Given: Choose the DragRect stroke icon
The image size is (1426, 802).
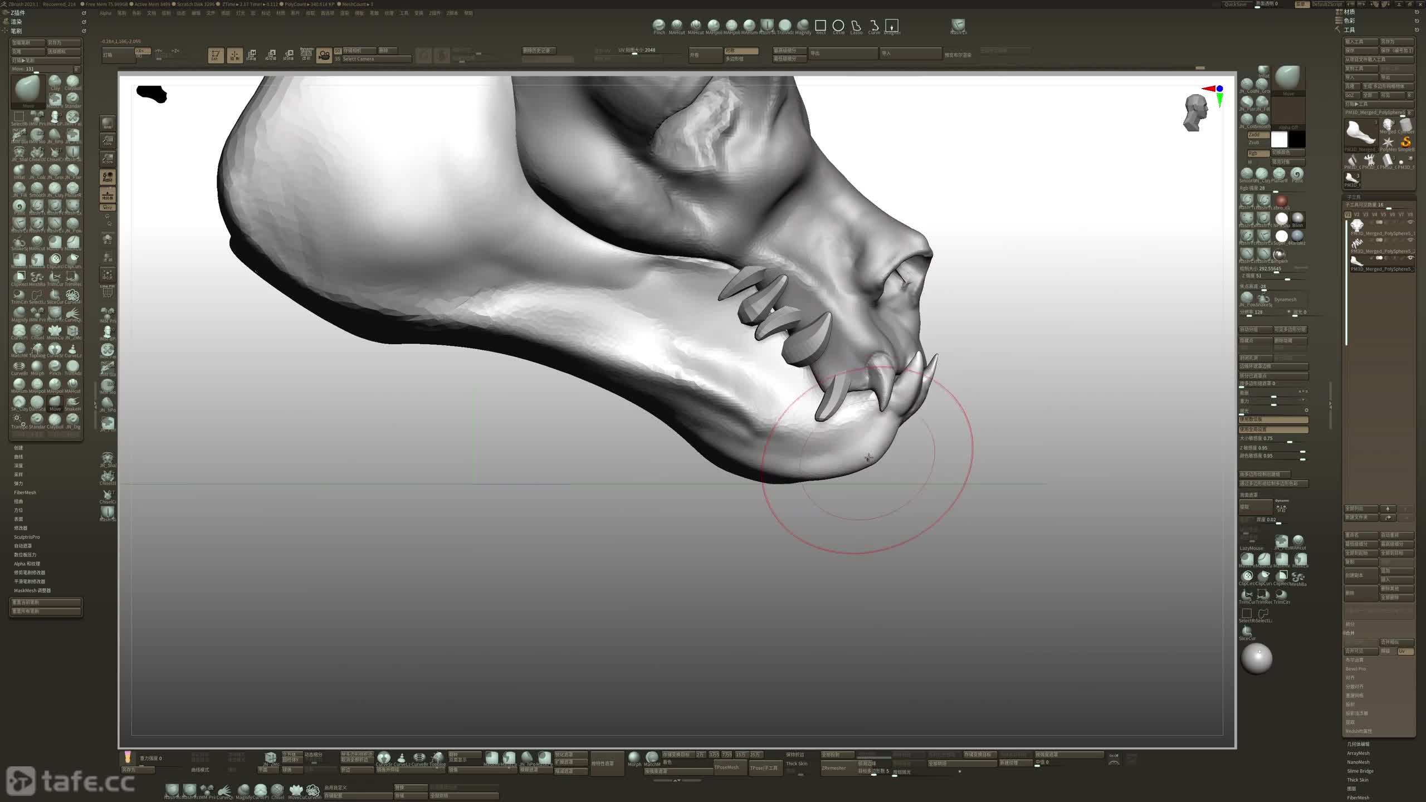Looking at the screenshot, I should click(x=892, y=26).
